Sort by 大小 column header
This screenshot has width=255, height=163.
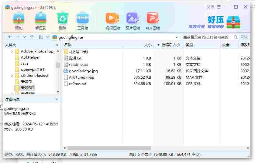tap(138, 45)
